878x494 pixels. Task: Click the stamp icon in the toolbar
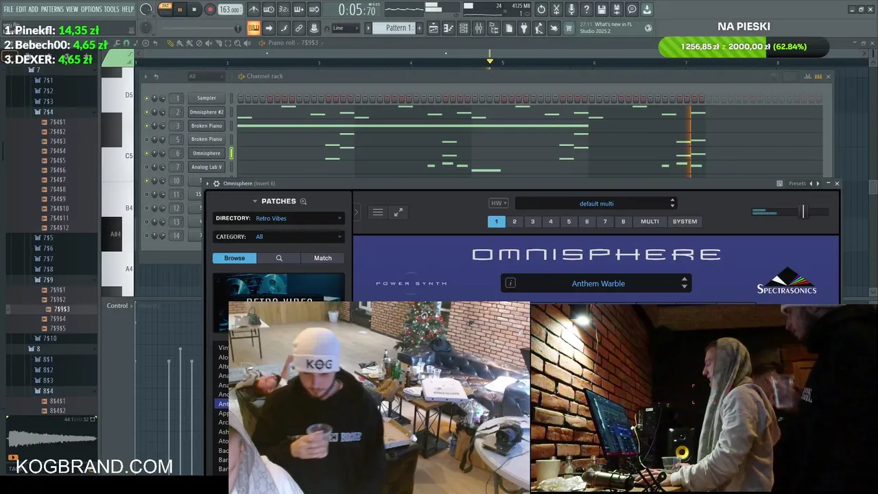pyautogui.click(x=314, y=28)
